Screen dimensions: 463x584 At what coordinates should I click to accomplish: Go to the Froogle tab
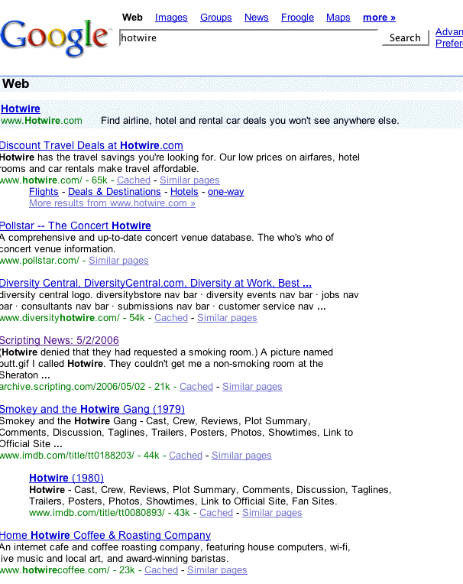pyautogui.click(x=297, y=18)
